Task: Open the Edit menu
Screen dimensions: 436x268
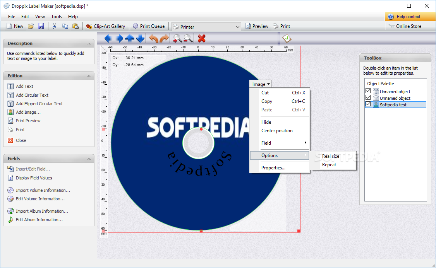Action: click(x=25, y=17)
